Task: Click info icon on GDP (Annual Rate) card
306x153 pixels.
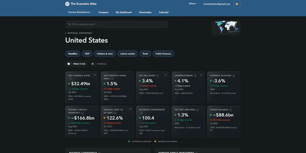Action: [x=70, y=79]
